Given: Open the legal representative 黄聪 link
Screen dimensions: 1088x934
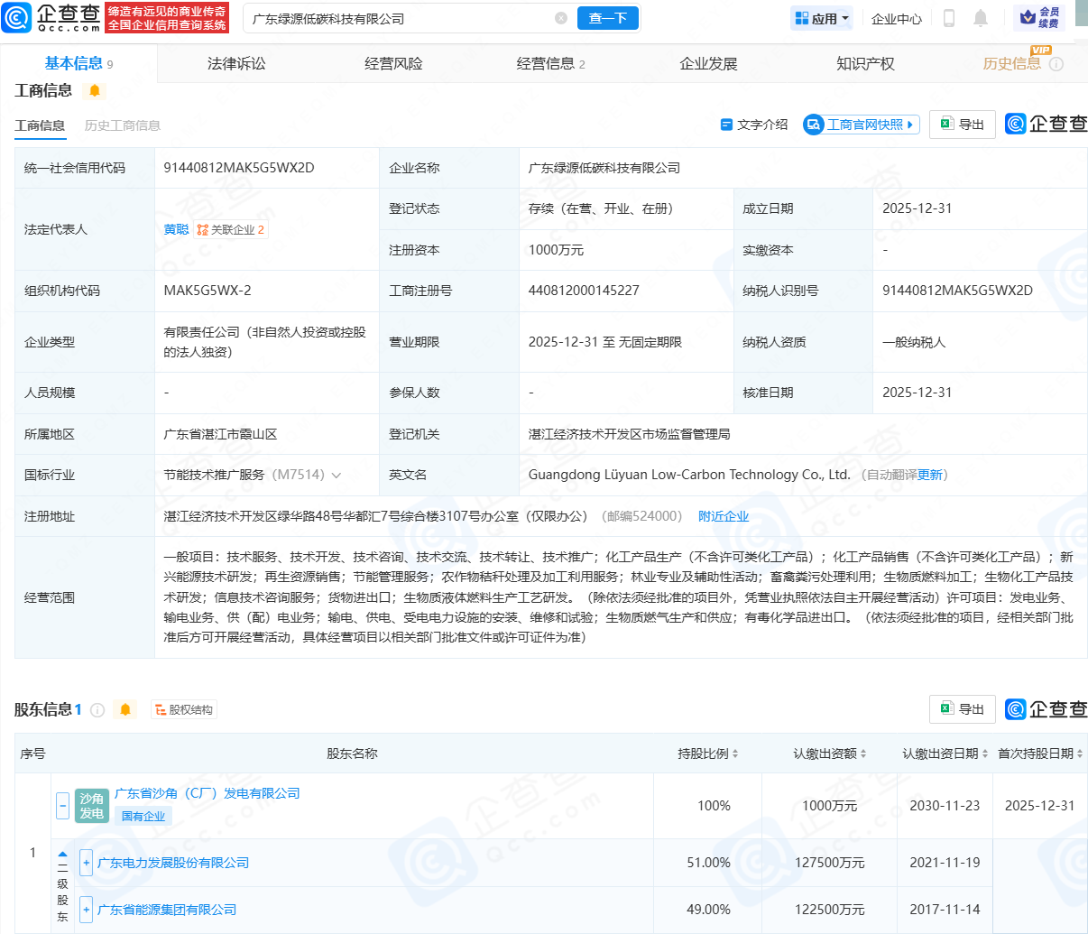Looking at the screenshot, I should pyautogui.click(x=176, y=229).
